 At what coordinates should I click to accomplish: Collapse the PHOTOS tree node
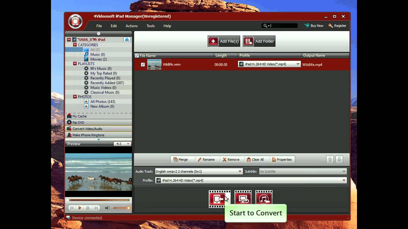tap(75, 97)
